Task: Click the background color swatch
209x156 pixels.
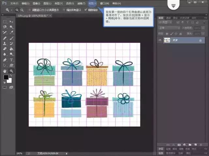Action: (10, 81)
